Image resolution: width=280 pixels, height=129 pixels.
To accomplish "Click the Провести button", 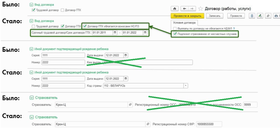I will [x=236, y=16].
